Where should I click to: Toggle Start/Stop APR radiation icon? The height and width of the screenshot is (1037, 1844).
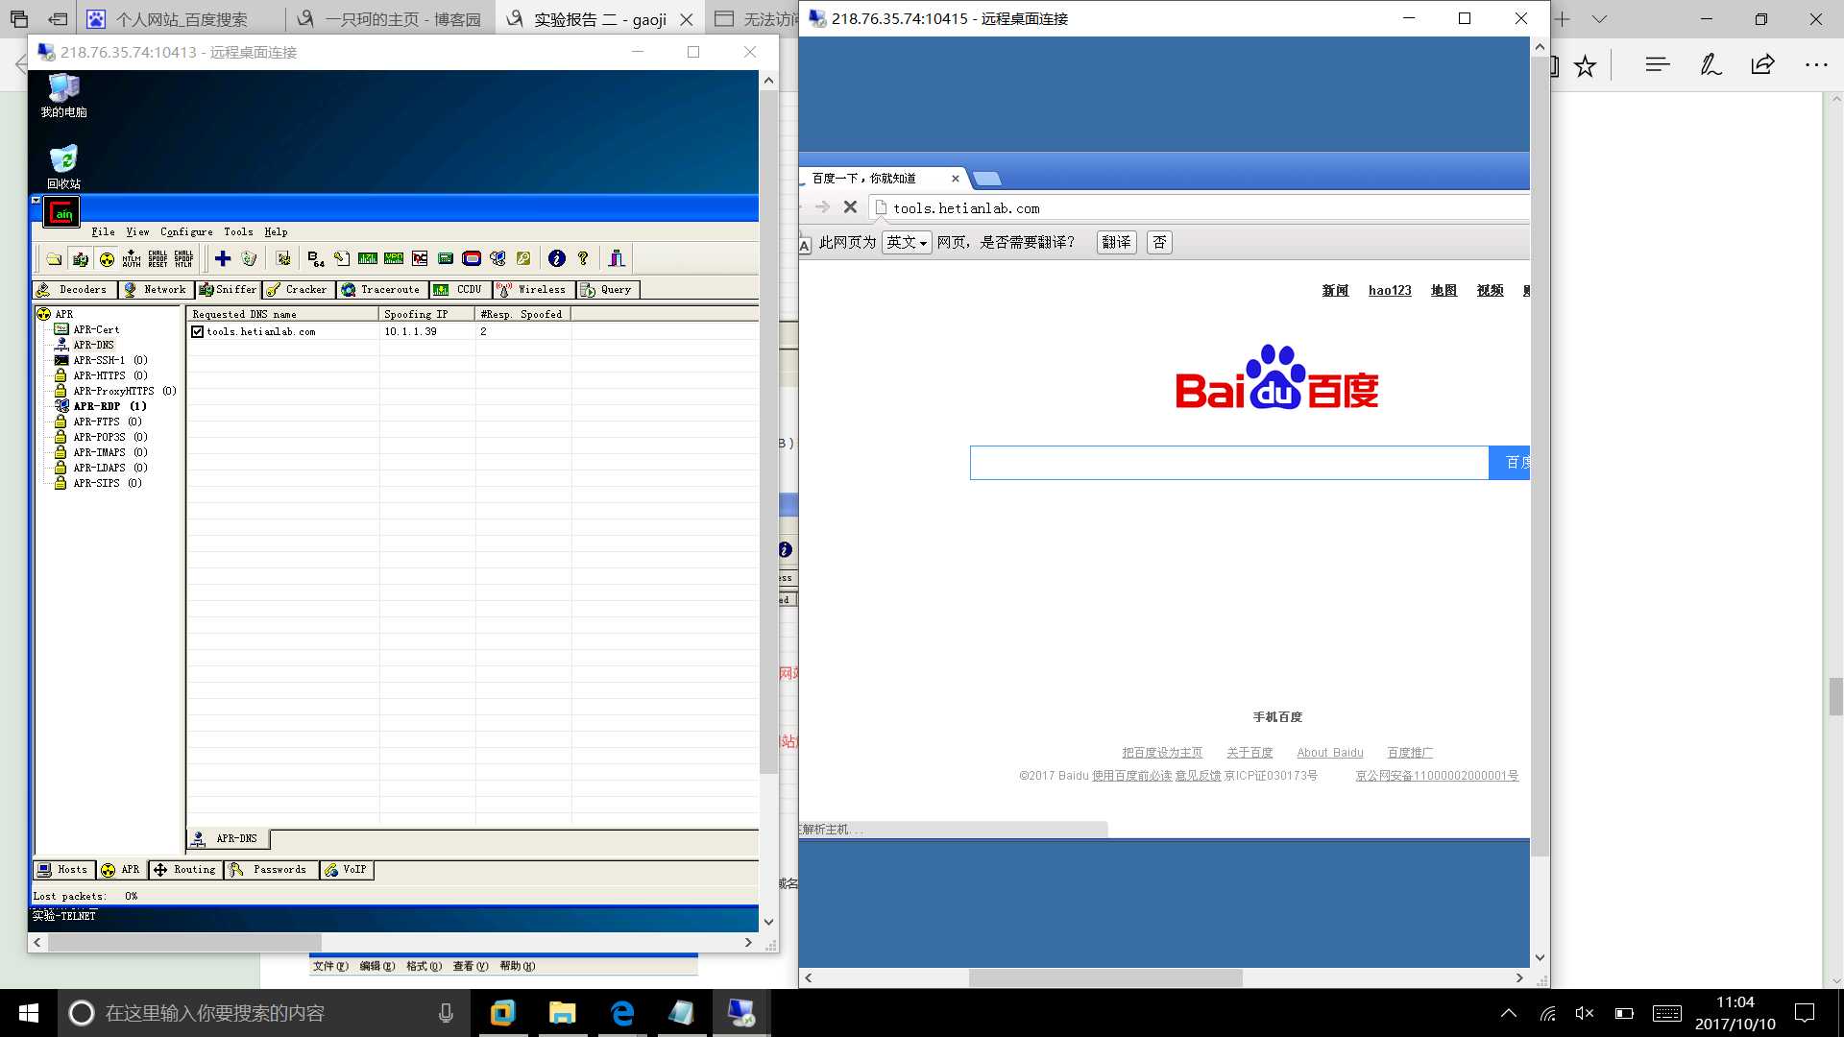point(107,258)
